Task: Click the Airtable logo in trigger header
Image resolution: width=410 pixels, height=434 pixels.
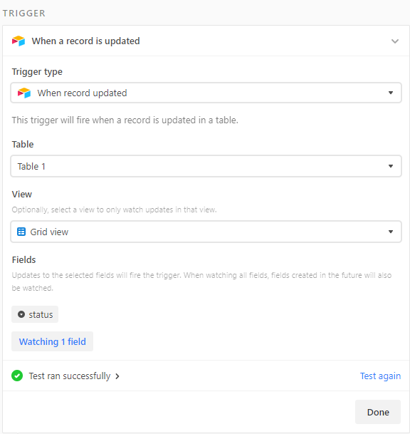Action: (19, 41)
